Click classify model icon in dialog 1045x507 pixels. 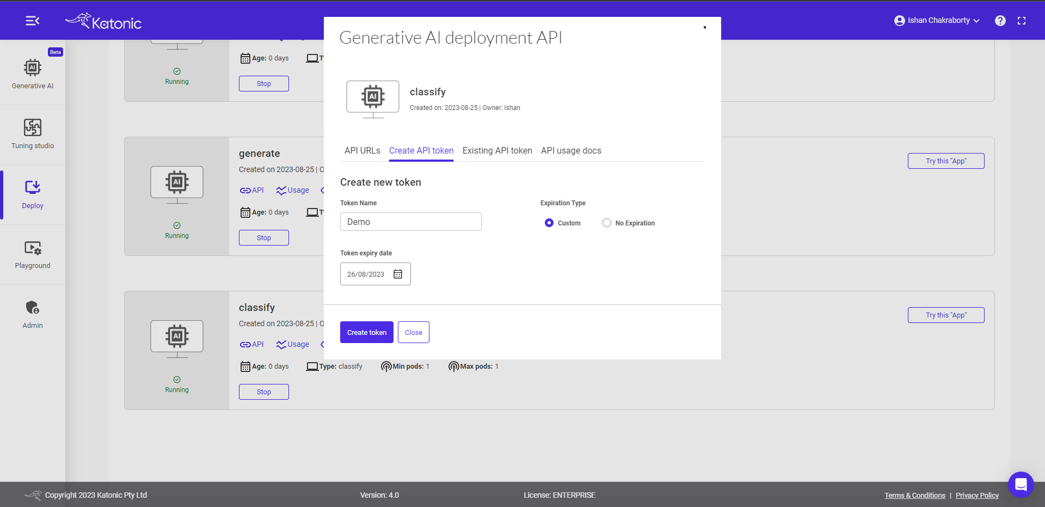click(373, 99)
